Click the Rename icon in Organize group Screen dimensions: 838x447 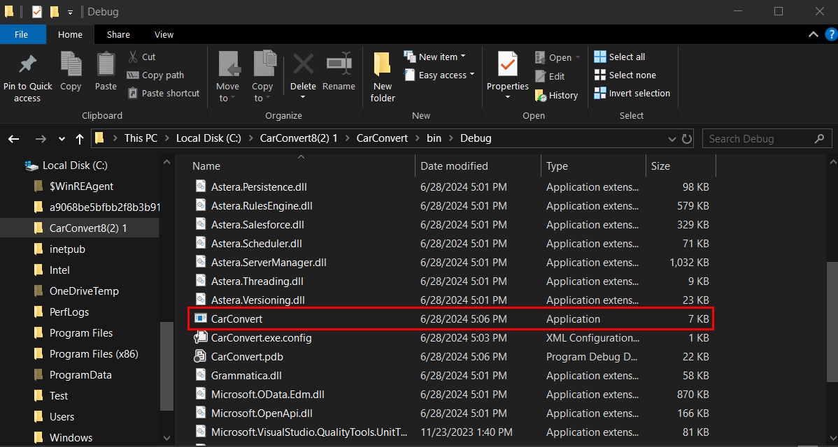coord(339,65)
